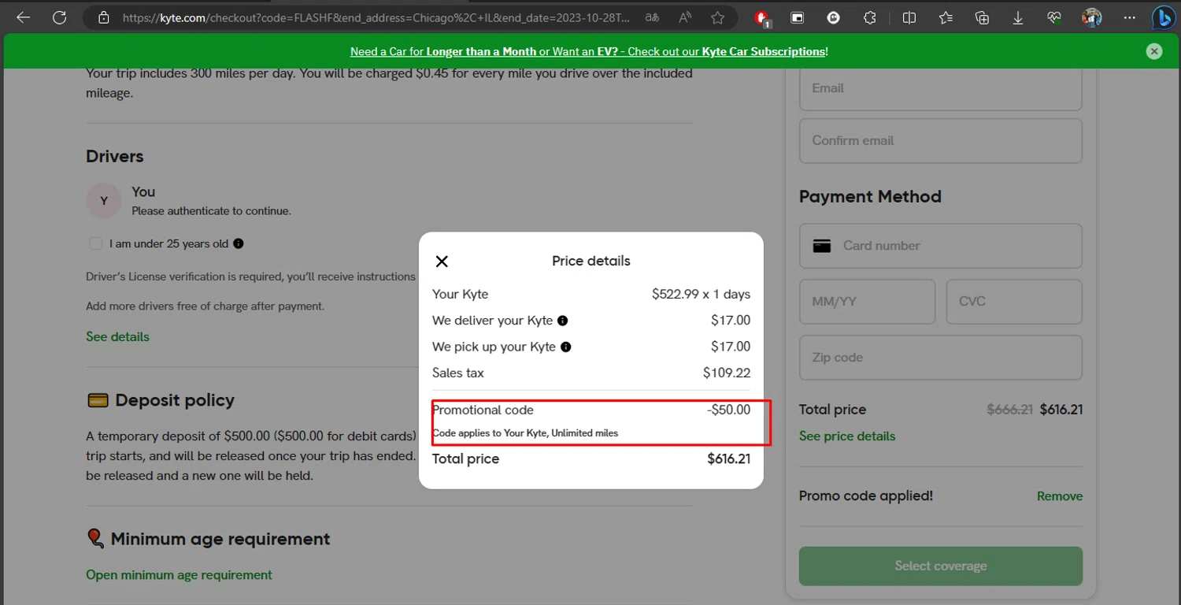This screenshot has height=605, width=1181.
Task: Click the '$522.99 x 1 days' amount
Action: [701, 294]
